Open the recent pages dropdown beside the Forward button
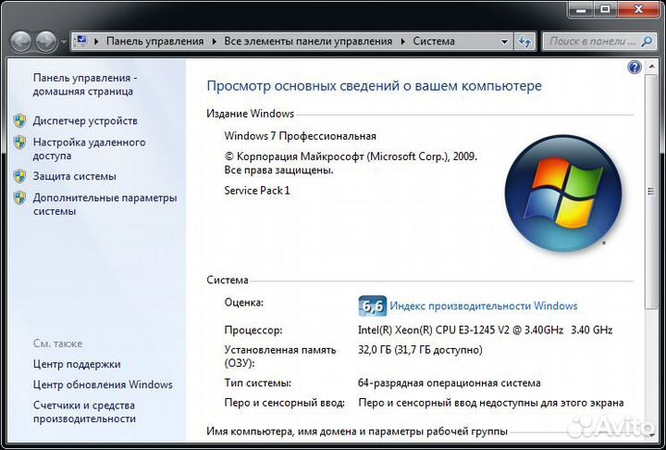 point(64,42)
